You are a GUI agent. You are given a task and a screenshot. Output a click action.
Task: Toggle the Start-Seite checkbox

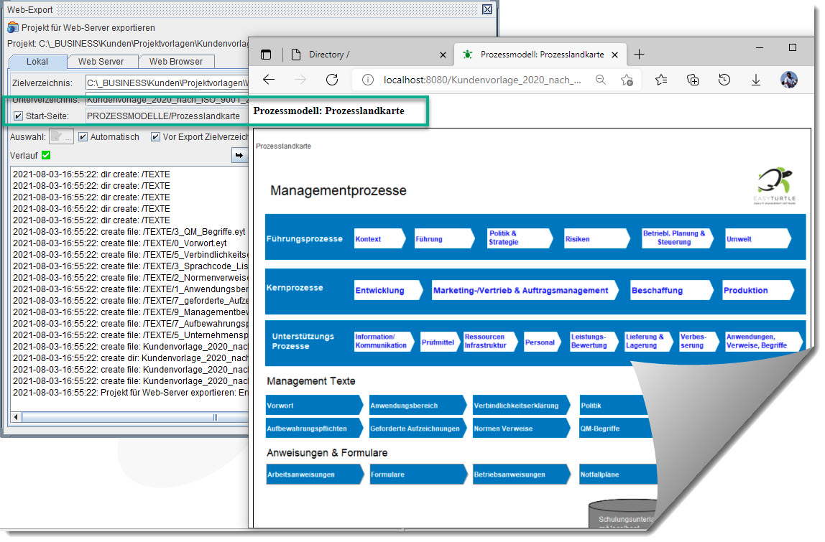(19, 116)
